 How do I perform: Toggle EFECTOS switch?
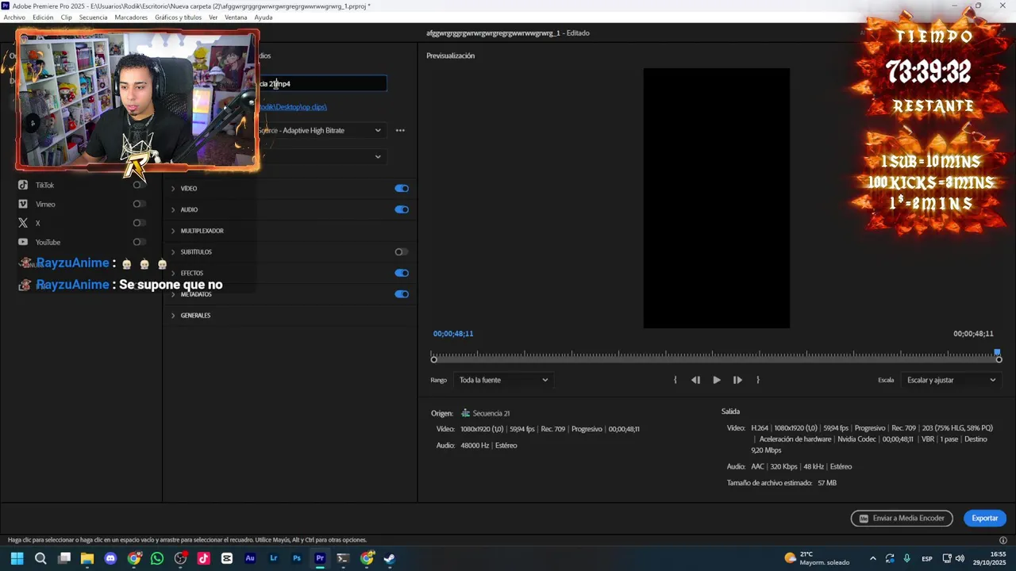point(402,273)
